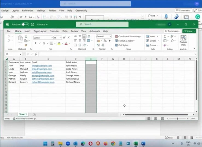The image size is (202, 147).
Task: Click the Borders icon
Action: pos(52,43)
